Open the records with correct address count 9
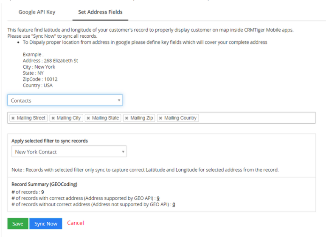Image resolution: width=326 pixels, height=237 pixels. [158, 198]
